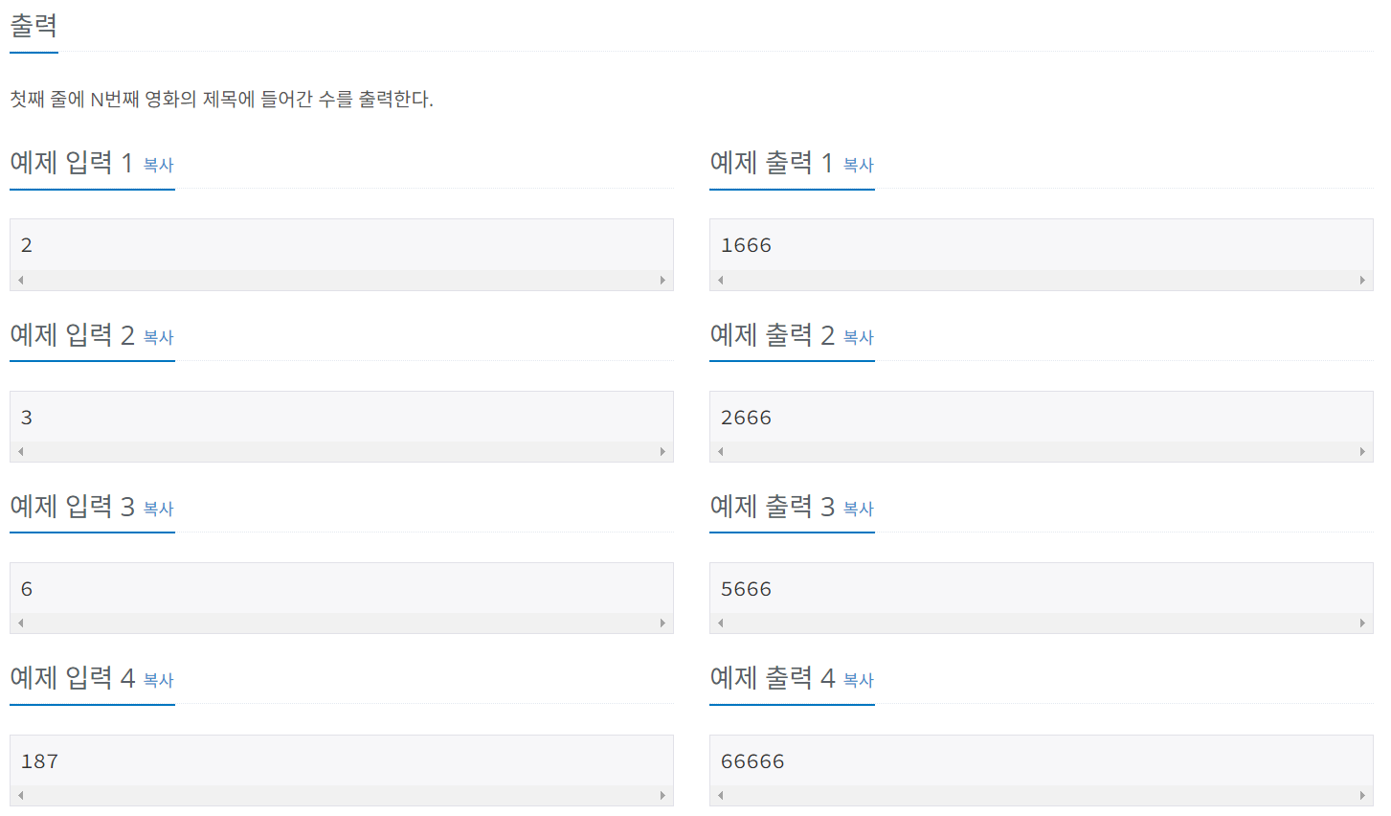
Task: Click the right scroll arrow under input 2
Action: click(663, 452)
